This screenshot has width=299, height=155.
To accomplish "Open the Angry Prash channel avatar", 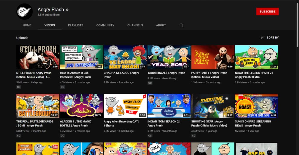I will [x=25, y=12].
